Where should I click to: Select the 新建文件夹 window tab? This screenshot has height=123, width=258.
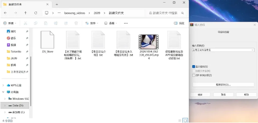(x=27, y=5)
